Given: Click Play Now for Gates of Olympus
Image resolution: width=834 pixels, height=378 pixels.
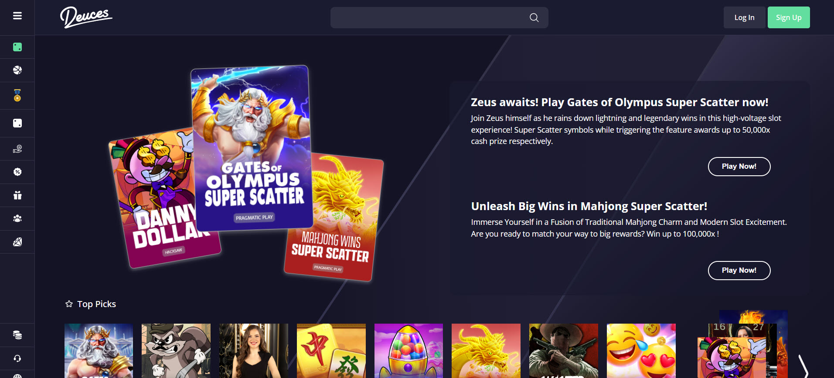Looking at the screenshot, I should pyautogui.click(x=739, y=167).
